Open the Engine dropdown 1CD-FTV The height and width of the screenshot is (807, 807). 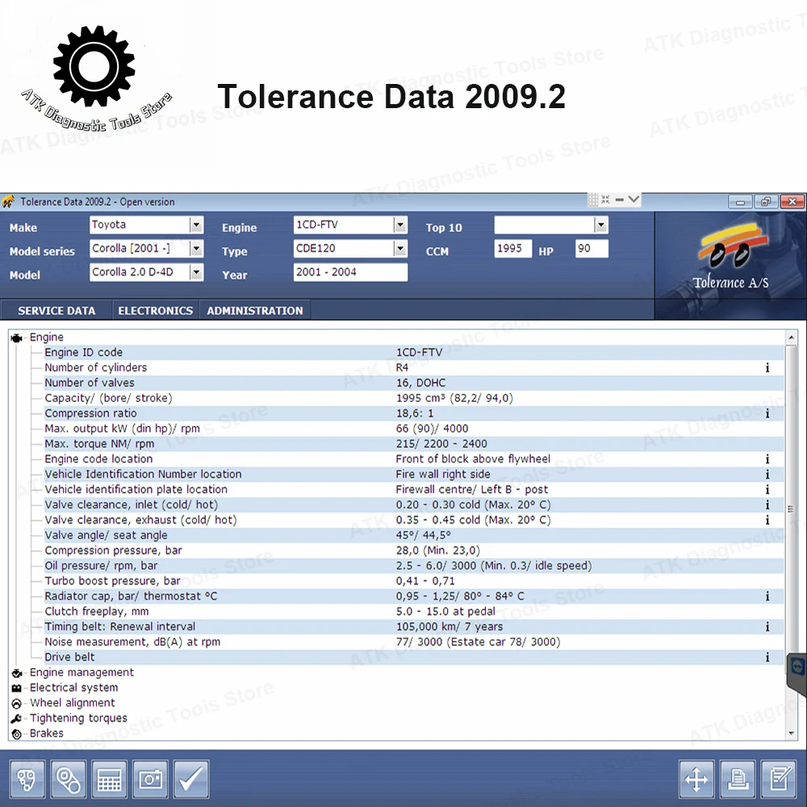pos(400,225)
